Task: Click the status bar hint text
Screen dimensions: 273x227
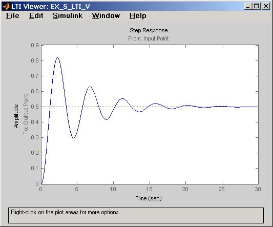Action: [x=65, y=212]
